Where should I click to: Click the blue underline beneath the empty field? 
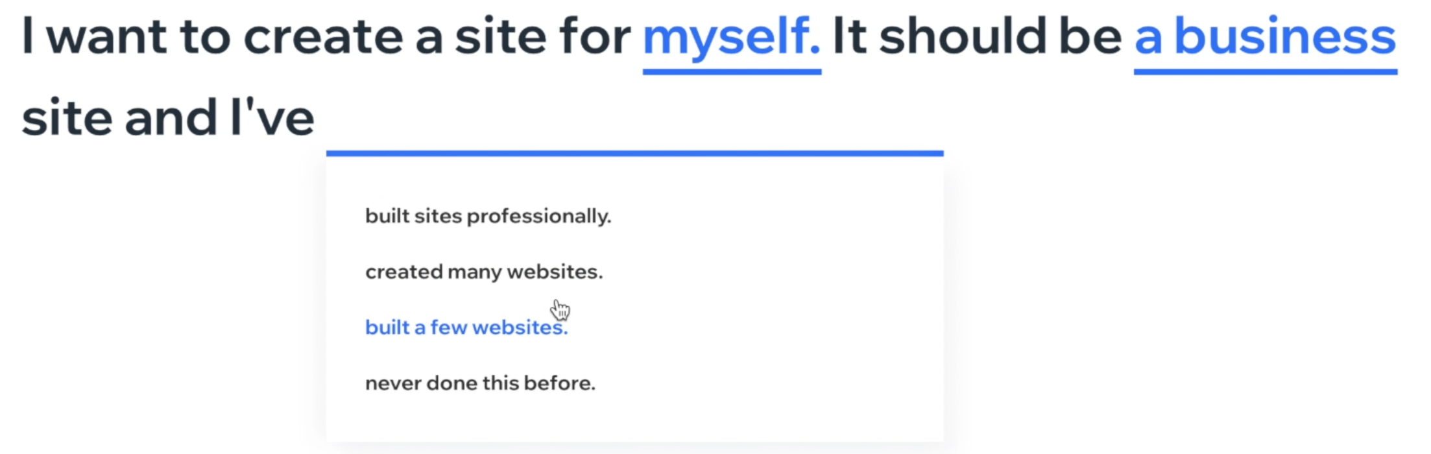(x=634, y=154)
